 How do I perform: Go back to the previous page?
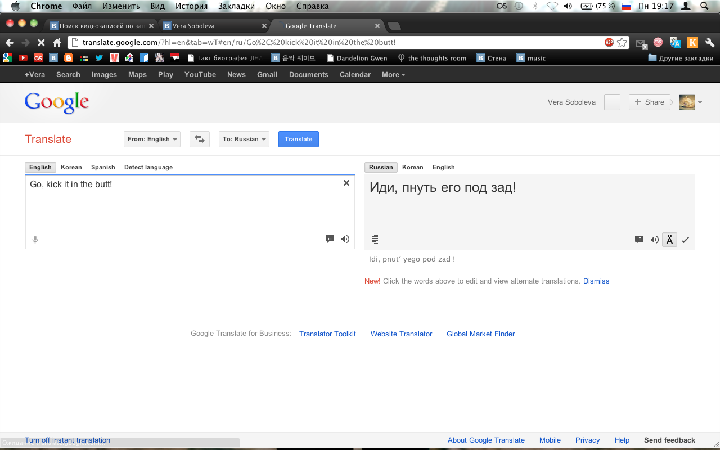[x=10, y=42]
